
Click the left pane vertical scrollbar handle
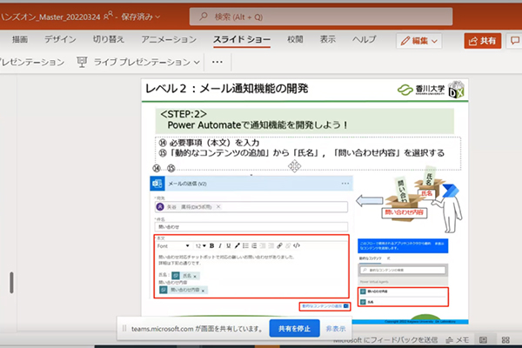click(11, 283)
